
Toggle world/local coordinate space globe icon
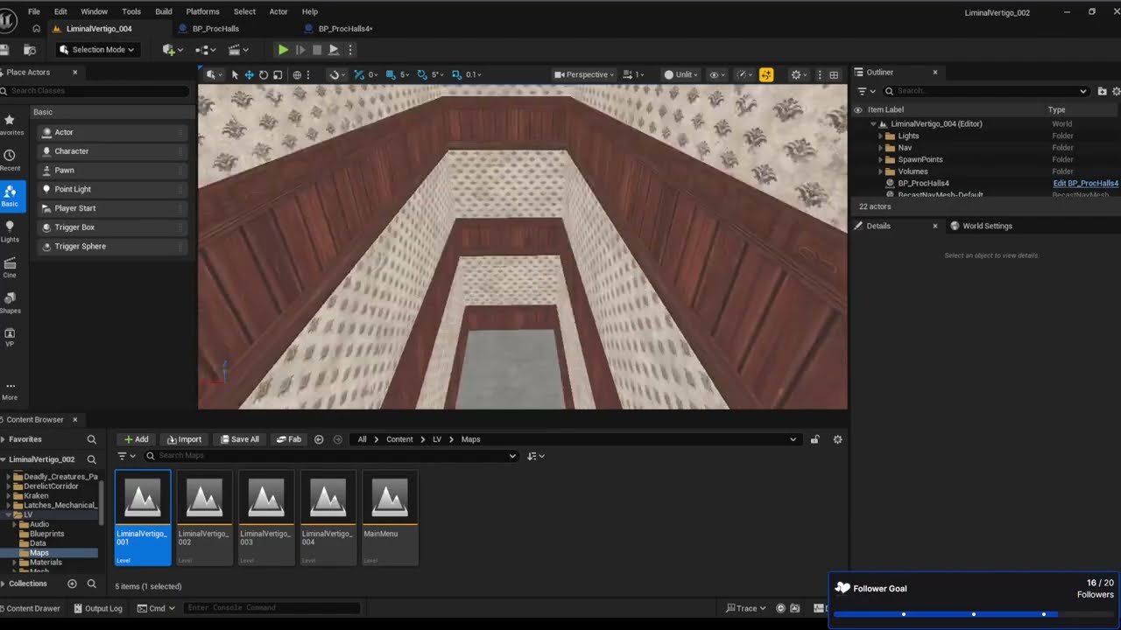tap(297, 74)
